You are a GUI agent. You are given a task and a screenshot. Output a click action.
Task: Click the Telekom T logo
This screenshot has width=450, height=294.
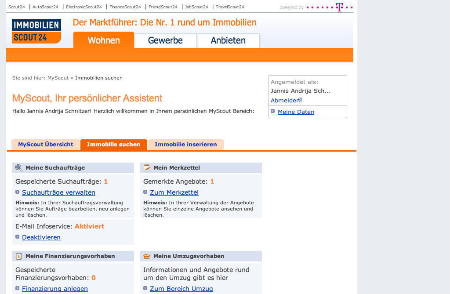340,7
